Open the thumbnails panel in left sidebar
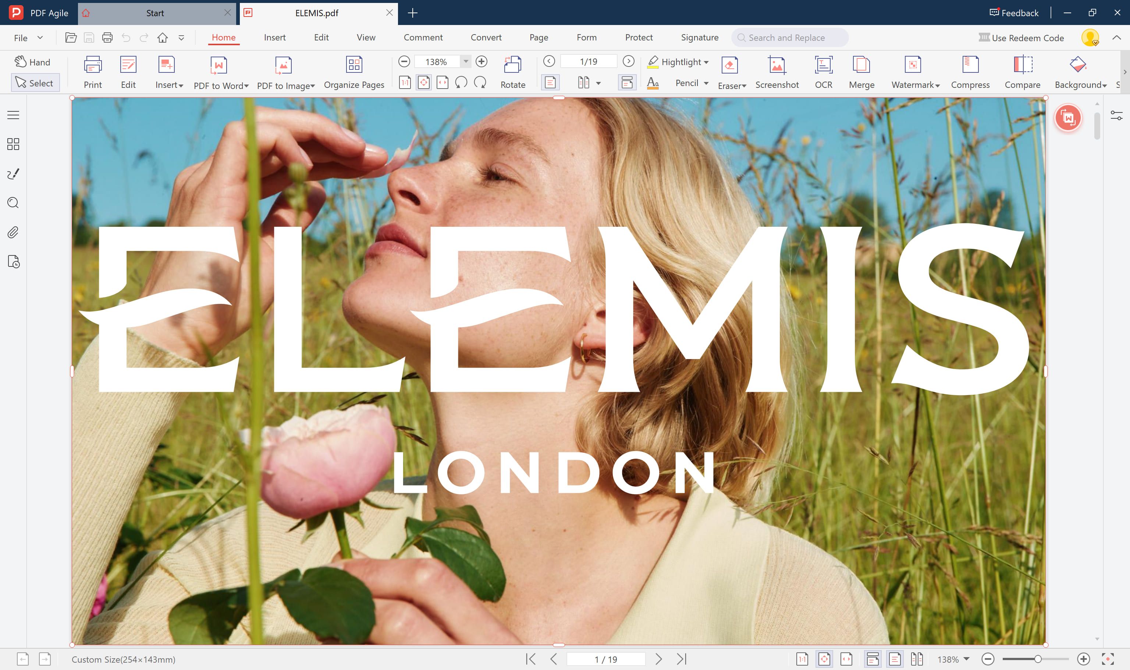The image size is (1130, 670). pos(13,144)
